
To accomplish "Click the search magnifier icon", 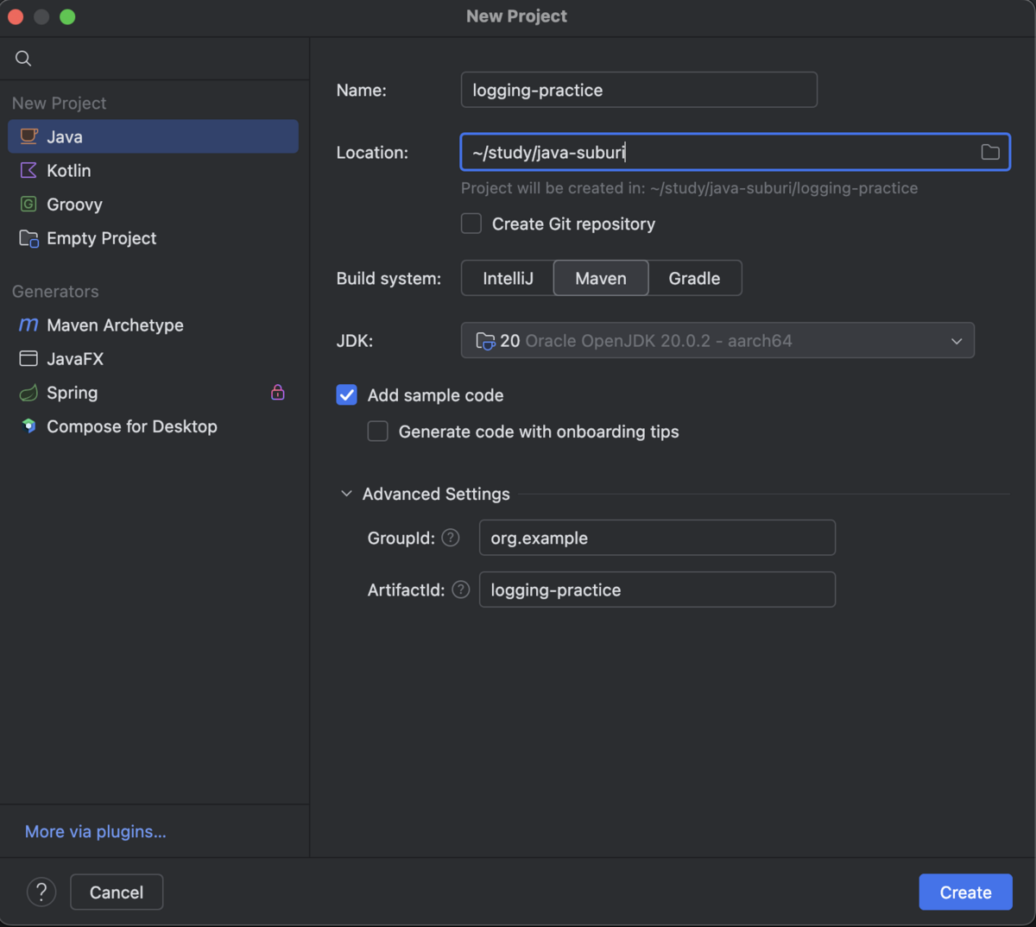I will point(23,59).
